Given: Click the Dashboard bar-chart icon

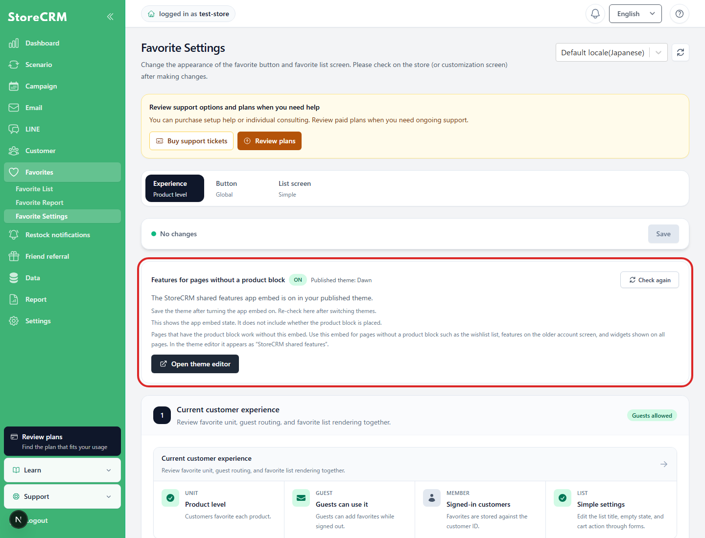Looking at the screenshot, I should pyautogui.click(x=14, y=43).
